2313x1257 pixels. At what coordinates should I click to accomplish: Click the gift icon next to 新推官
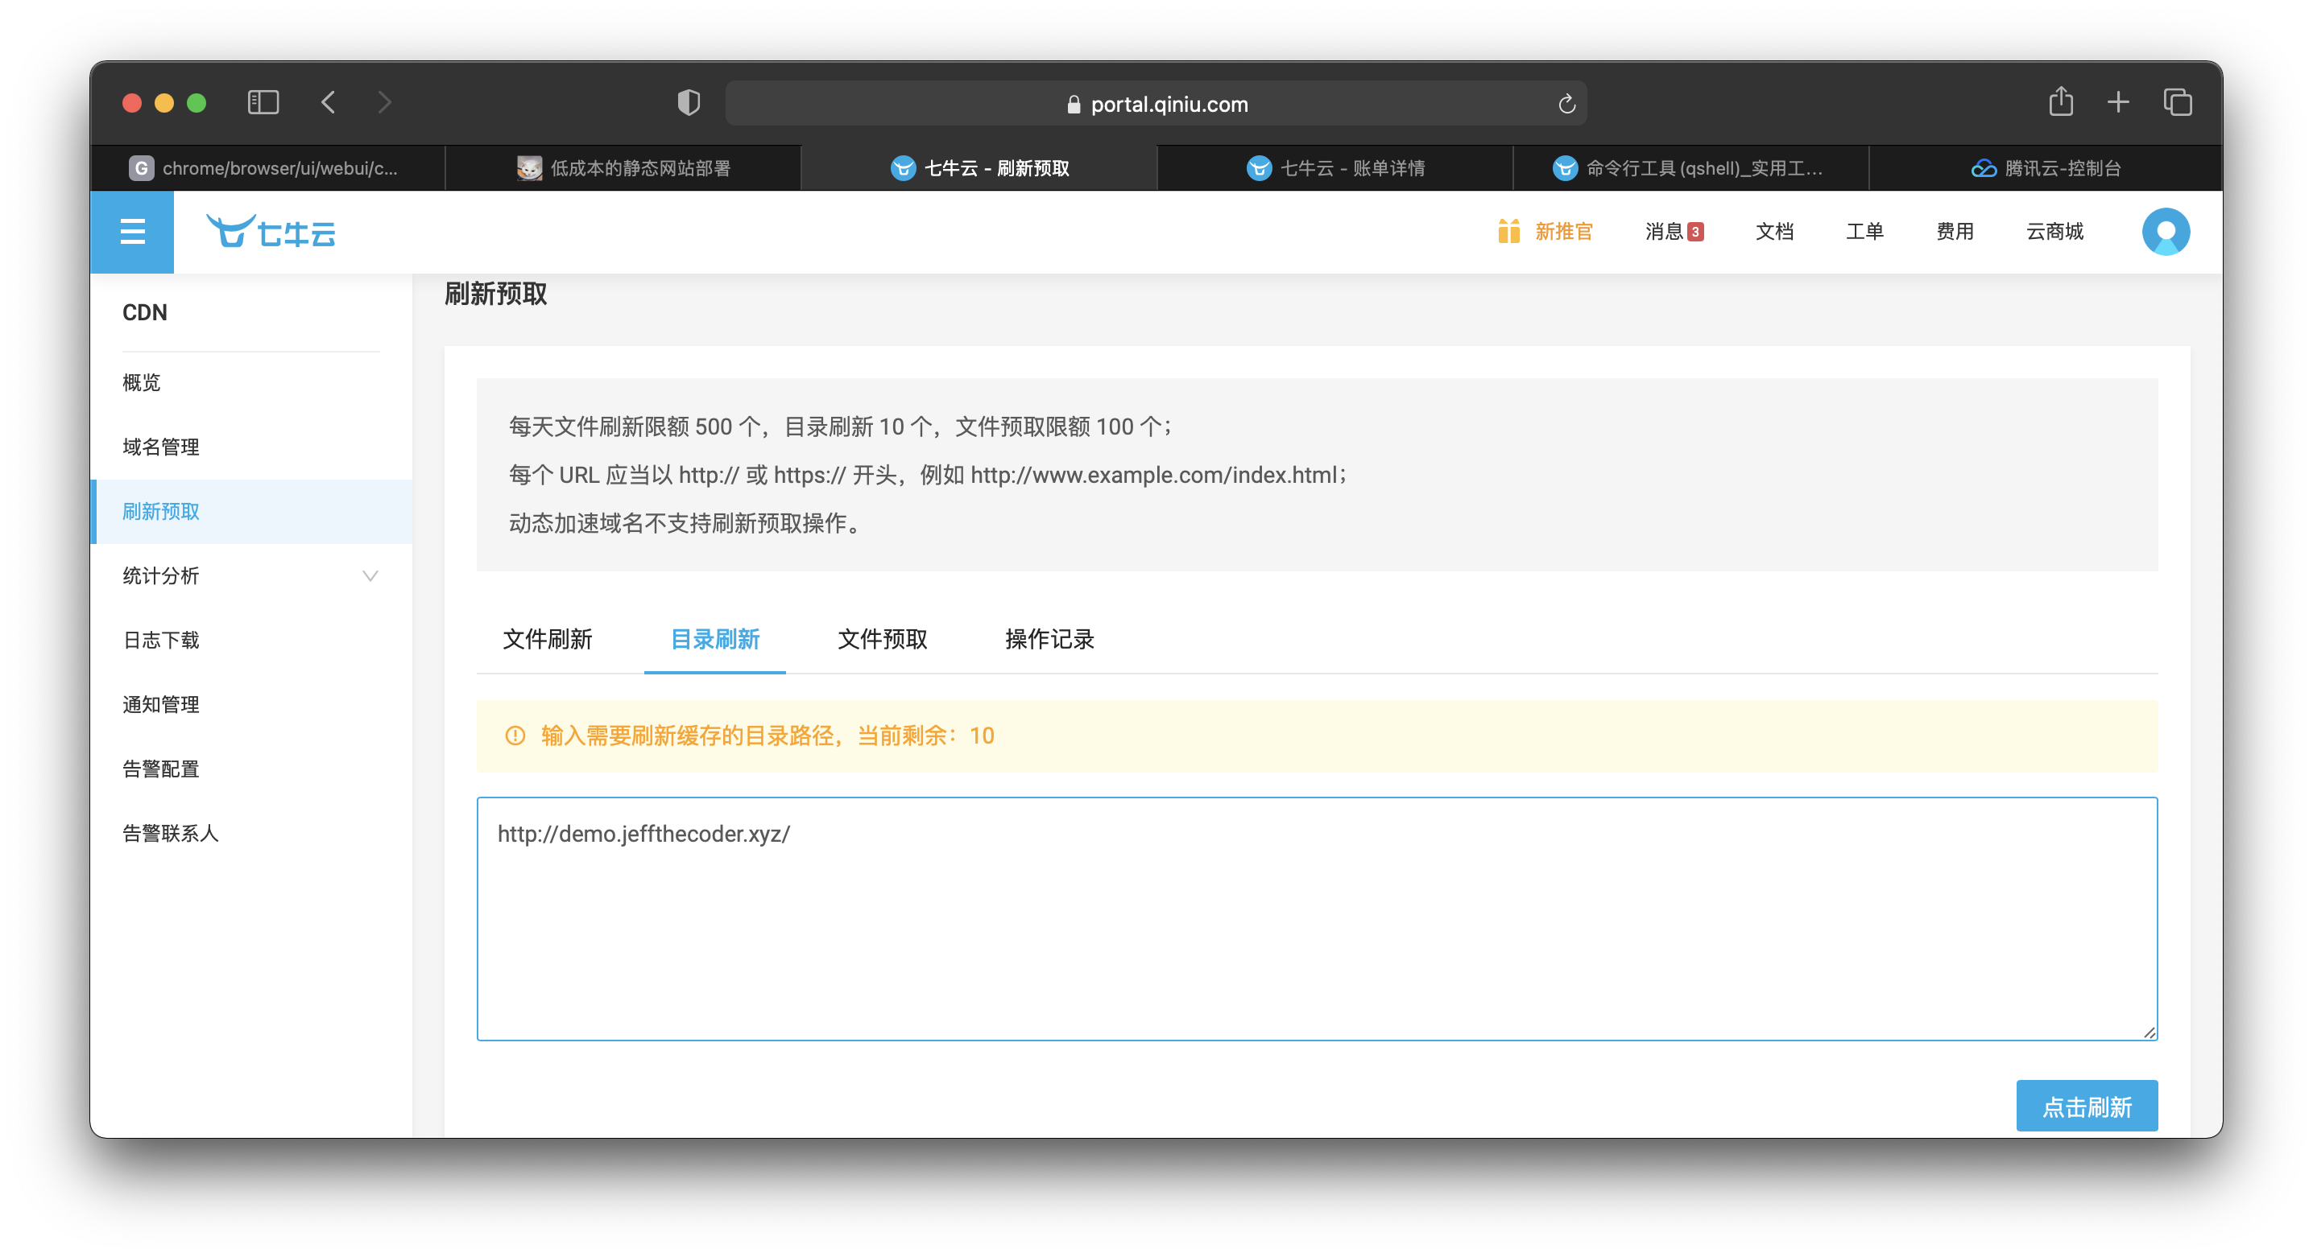[x=1508, y=232]
